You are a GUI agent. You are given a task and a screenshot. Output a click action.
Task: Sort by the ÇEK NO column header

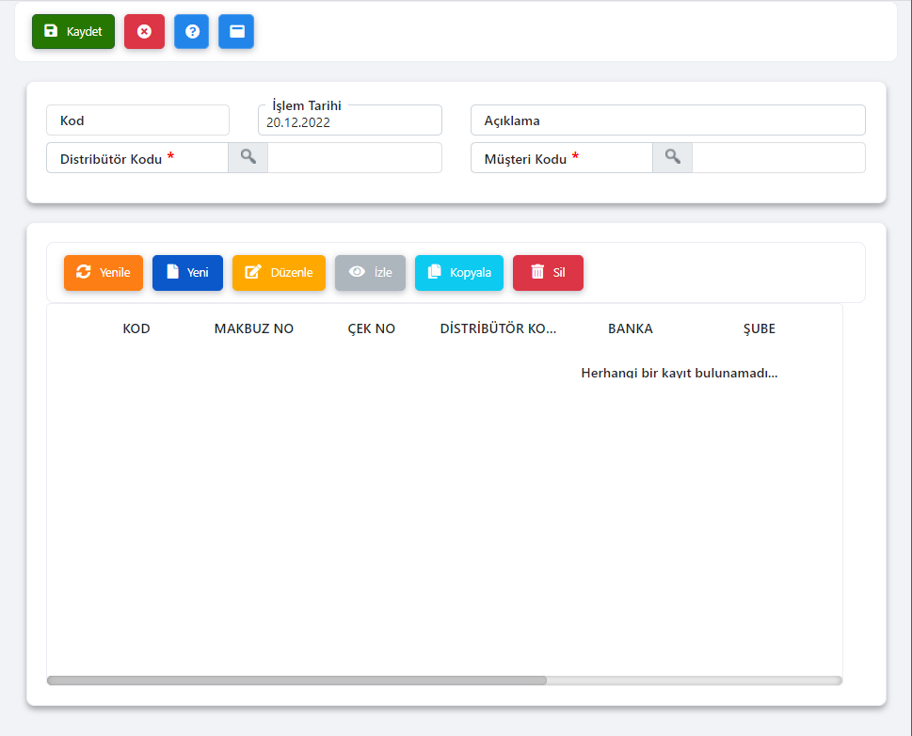coord(371,328)
